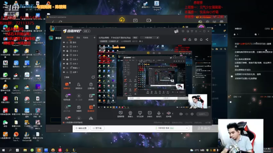
Task: Open the gift box icon in header
Action: click(x=184, y=39)
